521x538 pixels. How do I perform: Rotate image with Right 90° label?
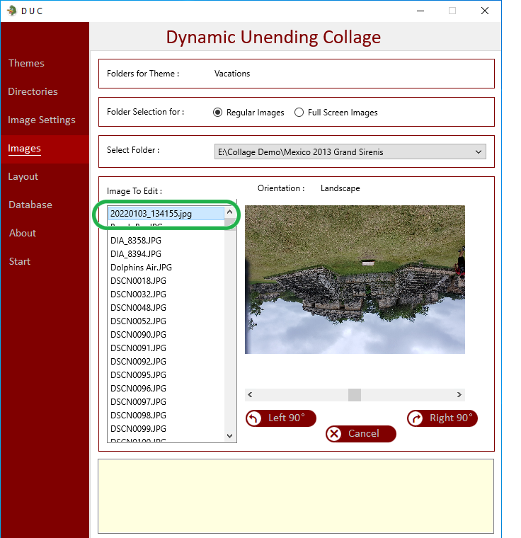451,418
